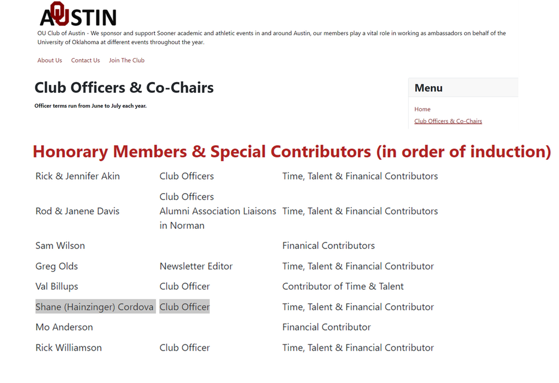The height and width of the screenshot is (383, 559).
Task: Click the Menu sidebar heading
Action: pyautogui.click(x=429, y=88)
